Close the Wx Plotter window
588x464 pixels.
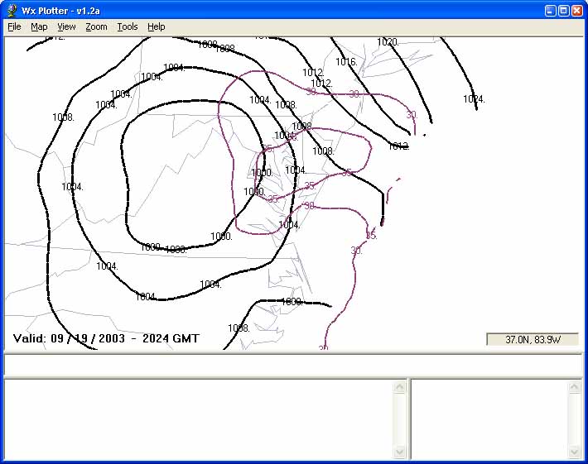coord(577,10)
